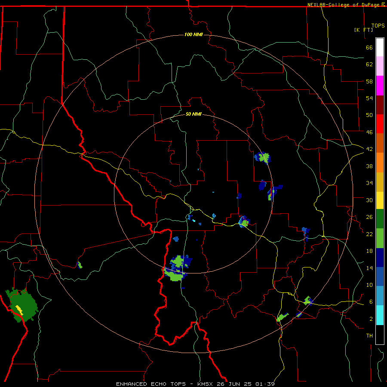The height and width of the screenshot is (387, 387).
Task: Click the 30 legend value
Action: tap(369, 200)
